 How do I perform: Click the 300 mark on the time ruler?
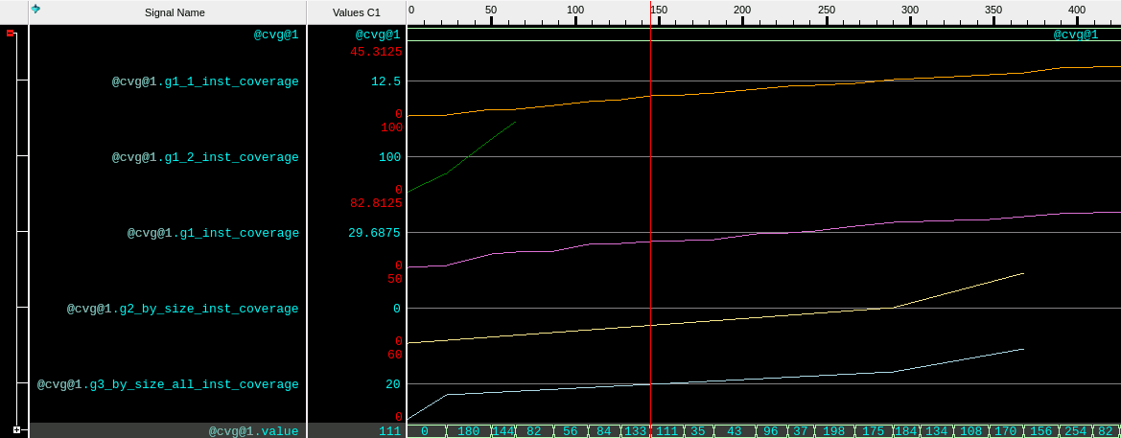point(910,11)
